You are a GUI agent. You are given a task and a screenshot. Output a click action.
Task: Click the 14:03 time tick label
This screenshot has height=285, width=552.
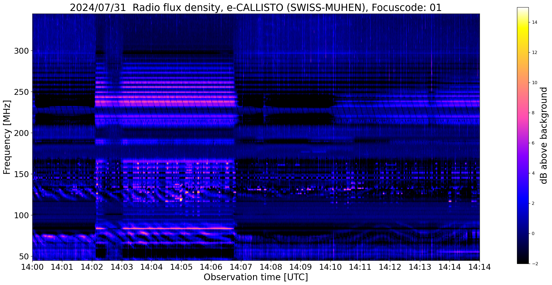pyautogui.click(x=122, y=267)
